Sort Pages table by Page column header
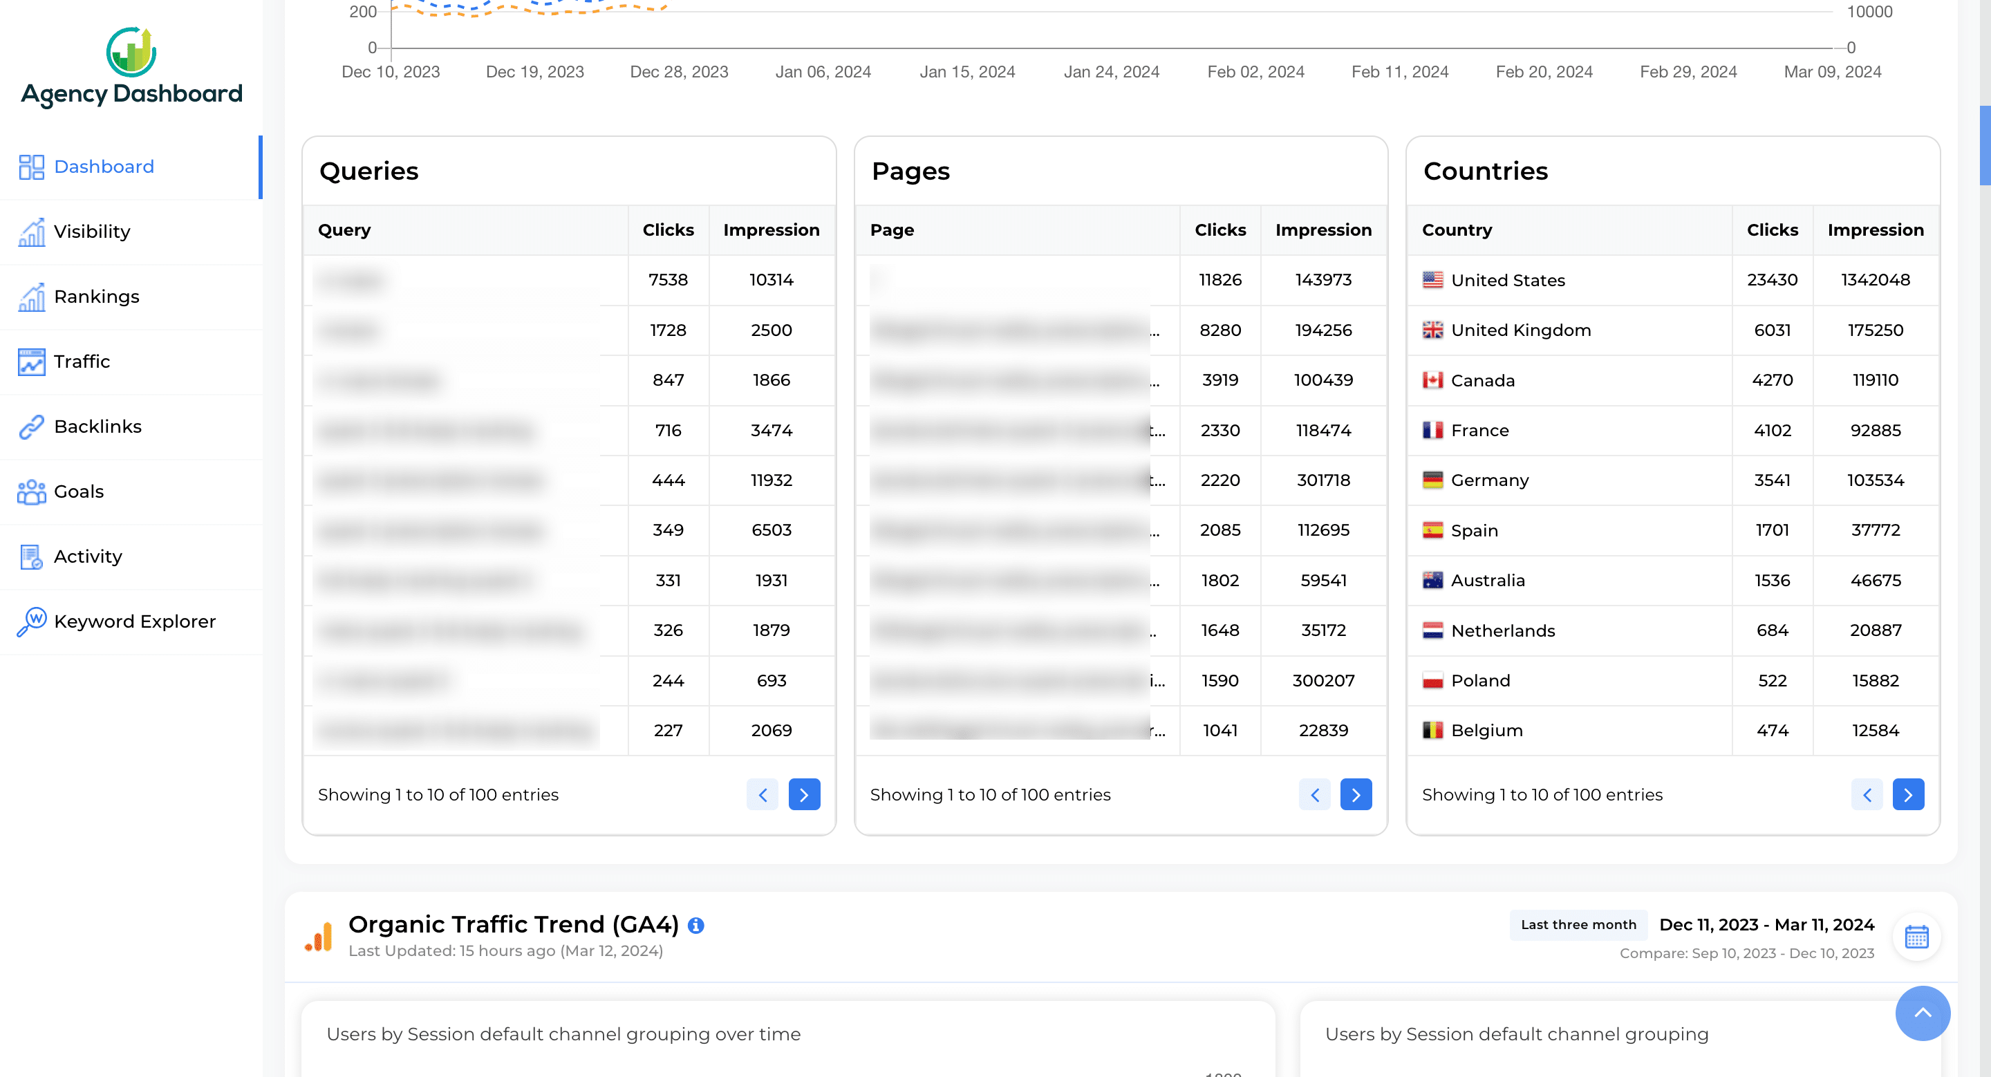The image size is (1991, 1077). [x=1017, y=230]
